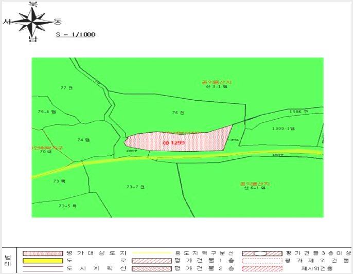This screenshot has height=274, width=353.
Task: Click parcel label 1306 구
Action: pos(298,112)
